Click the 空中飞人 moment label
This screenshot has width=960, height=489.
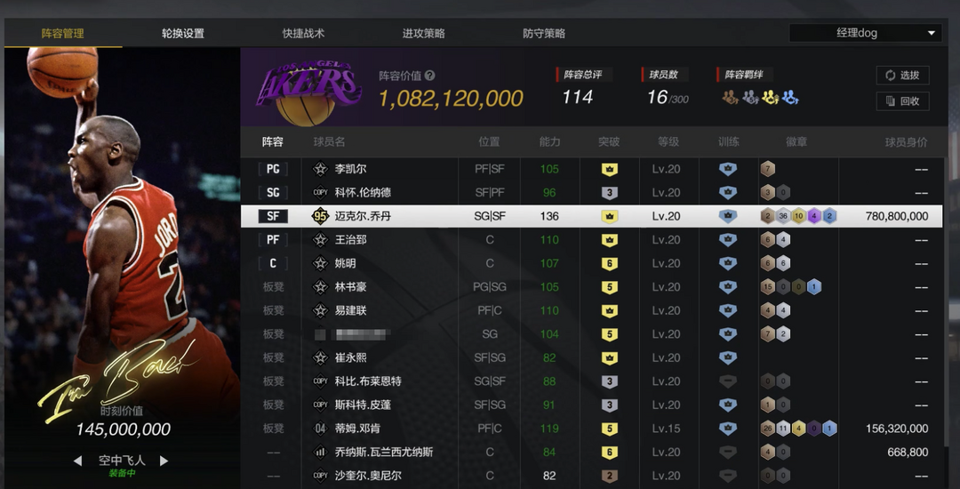pyautogui.click(x=121, y=461)
